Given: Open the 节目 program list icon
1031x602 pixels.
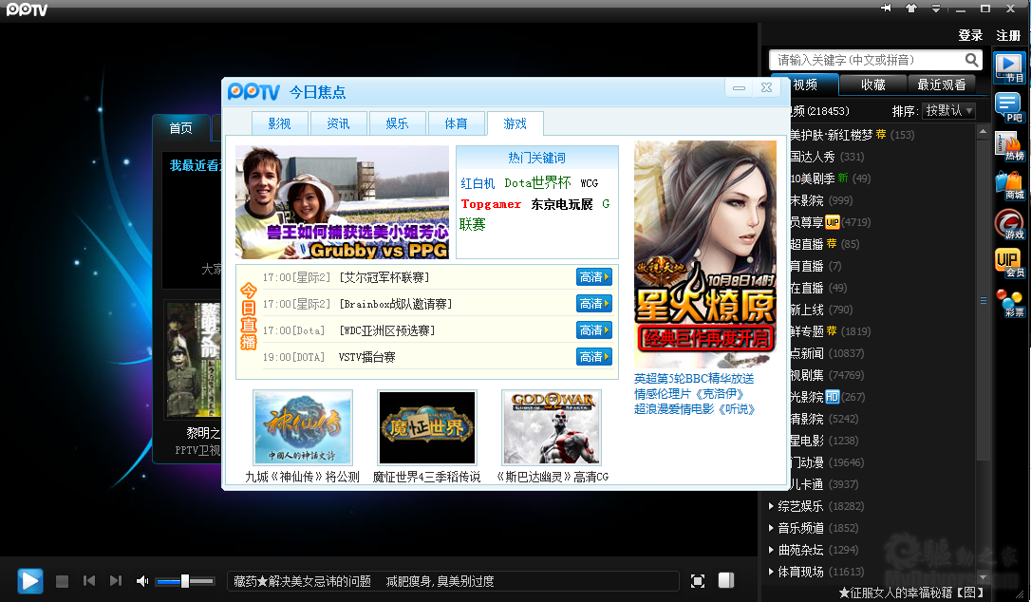Looking at the screenshot, I should pos(1008,68).
